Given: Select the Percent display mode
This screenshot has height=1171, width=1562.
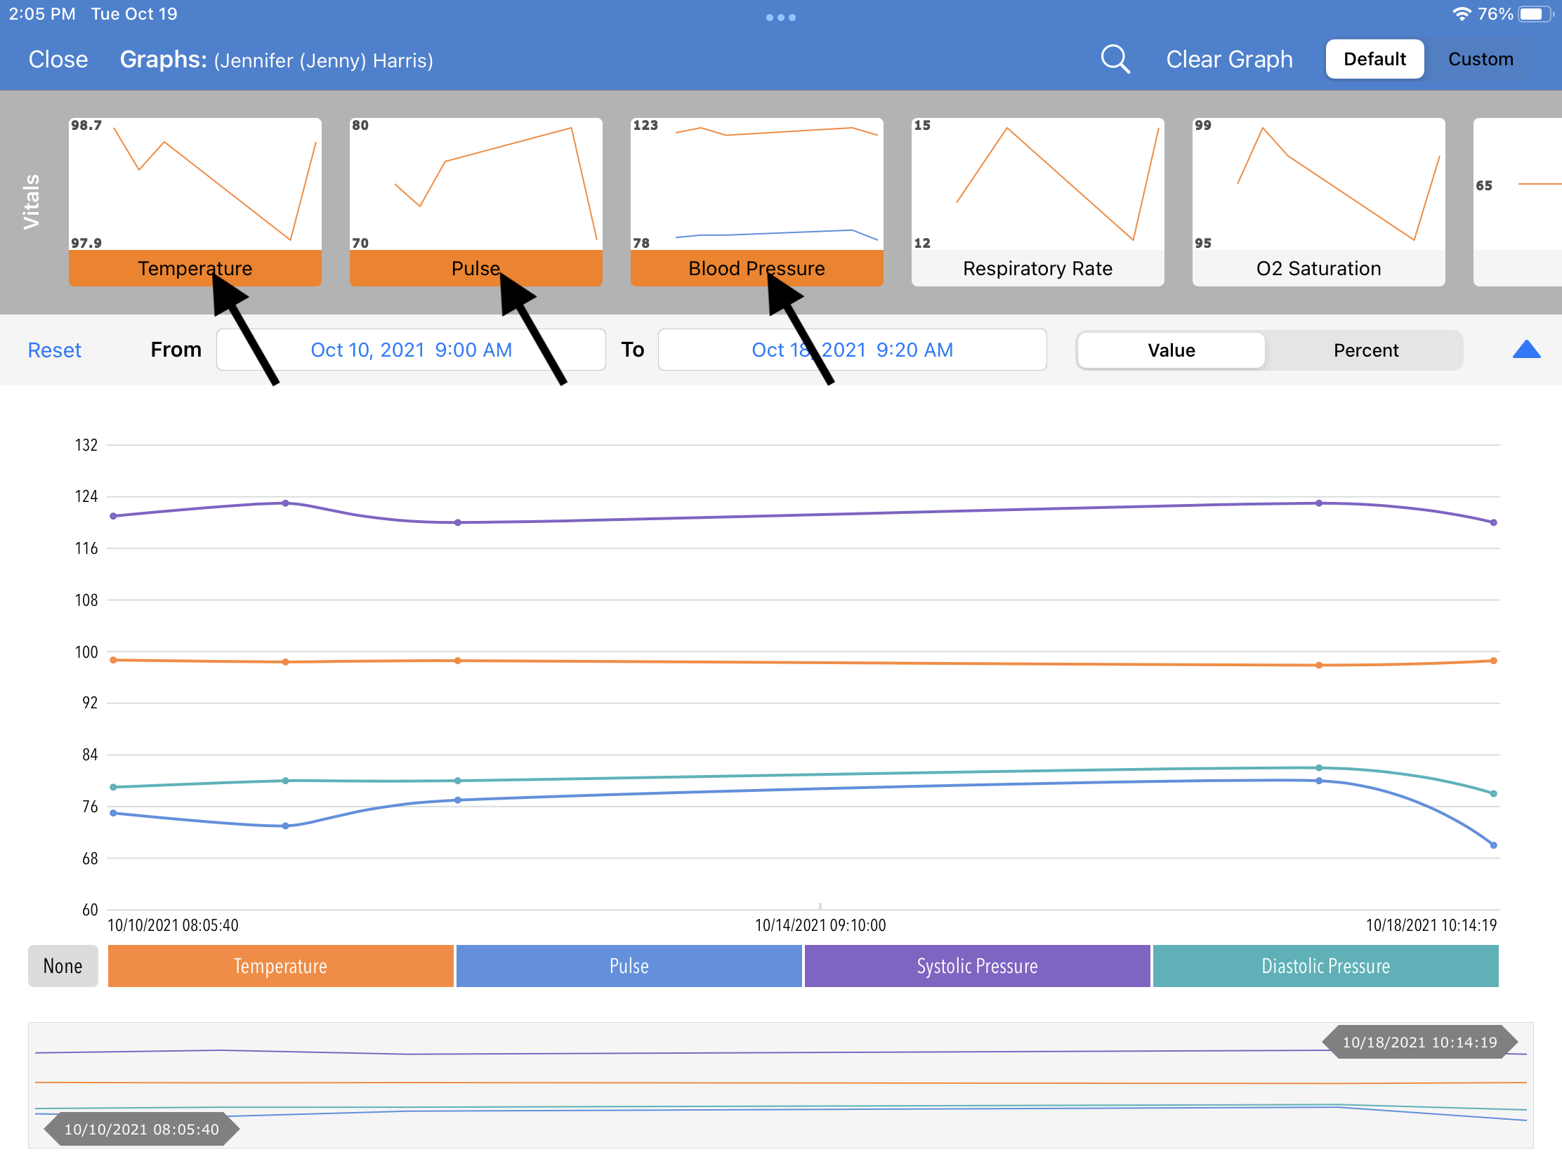Looking at the screenshot, I should pyautogui.click(x=1365, y=350).
